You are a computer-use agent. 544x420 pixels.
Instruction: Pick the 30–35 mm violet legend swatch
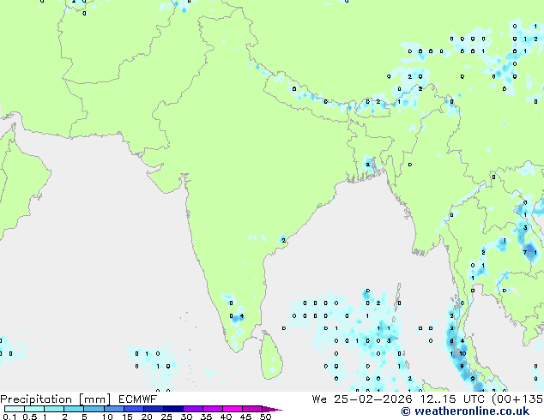point(192,409)
